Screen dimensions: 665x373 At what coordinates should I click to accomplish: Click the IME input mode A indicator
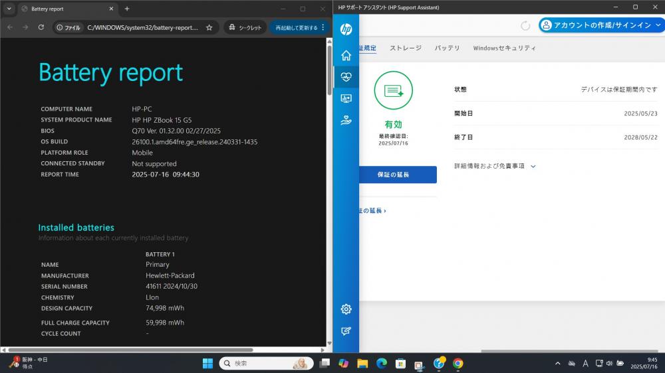tap(586, 363)
